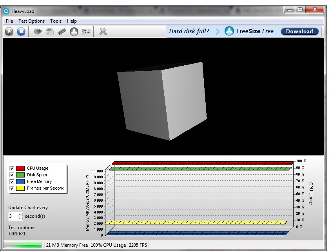Hide Frames per Second chart series
The width and height of the screenshot is (330, 251).
tap(12, 188)
